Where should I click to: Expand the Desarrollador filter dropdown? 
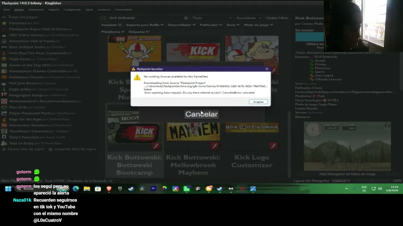[181, 25]
